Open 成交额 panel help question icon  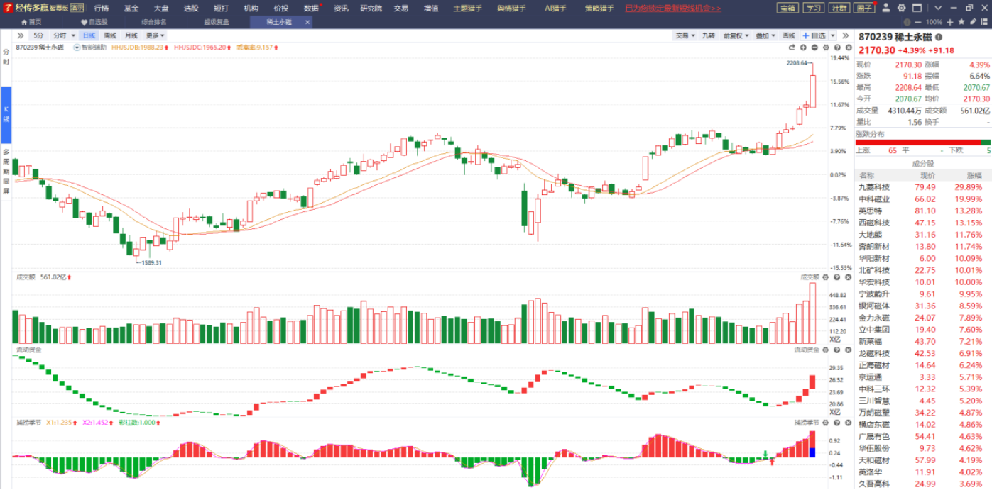click(x=837, y=277)
